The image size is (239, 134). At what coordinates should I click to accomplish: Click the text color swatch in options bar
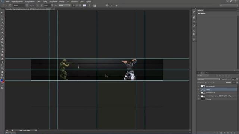(x=84, y=6)
